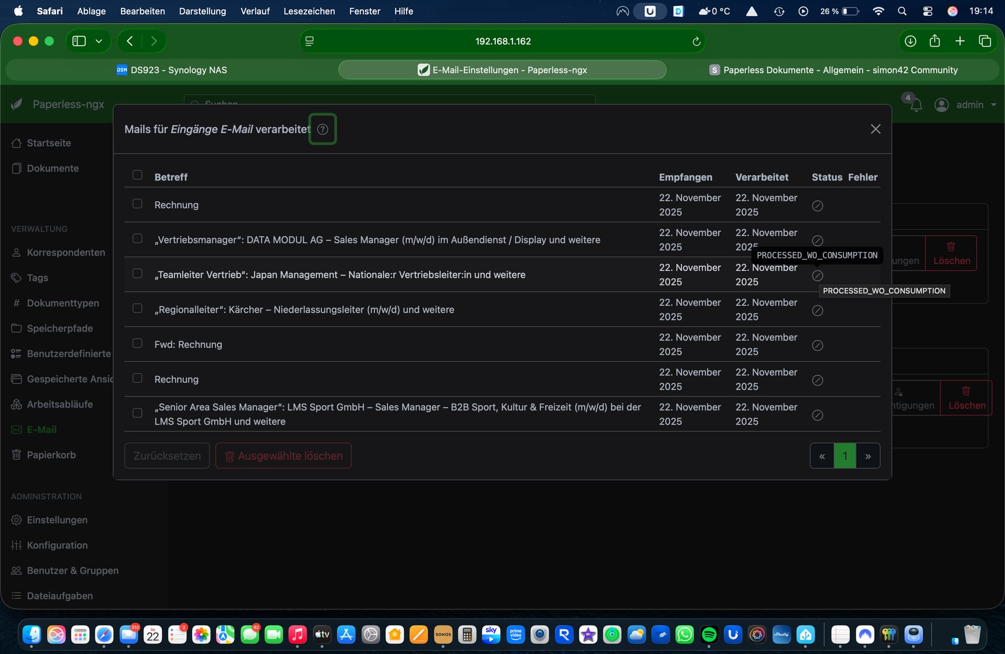
Task: Click the status icon in Fwd: Rechnung row
Action: click(817, 346)
